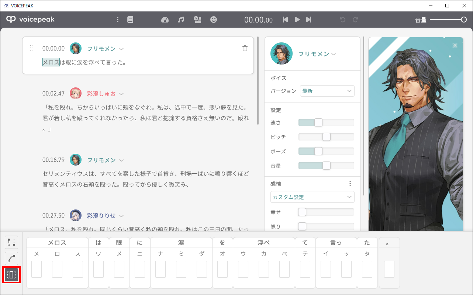
Task: Expand narrator dropdown at 00.16.79 block
Action: pos(121,160)
